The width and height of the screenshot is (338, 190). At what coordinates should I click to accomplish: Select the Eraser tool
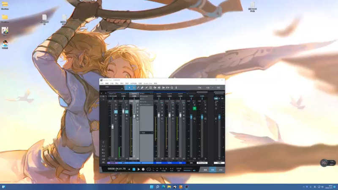point(142,88)
